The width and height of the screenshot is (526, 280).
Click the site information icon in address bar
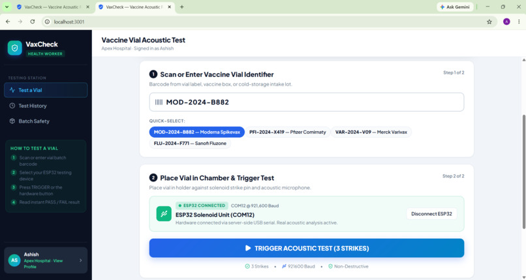click(x=47, y=22)
